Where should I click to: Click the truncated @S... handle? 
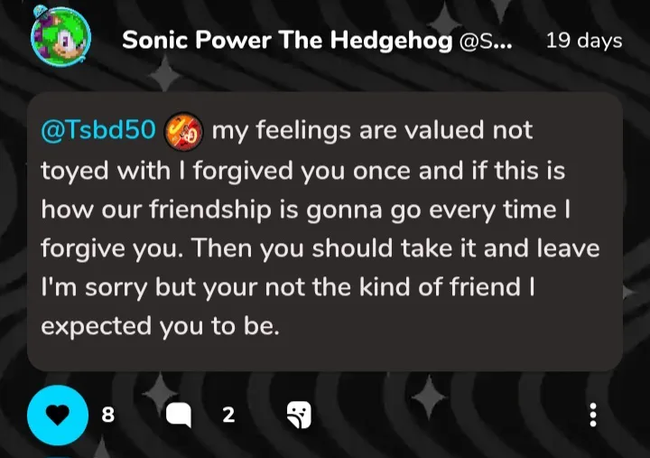pyautogui.click(x=486, y=41)
